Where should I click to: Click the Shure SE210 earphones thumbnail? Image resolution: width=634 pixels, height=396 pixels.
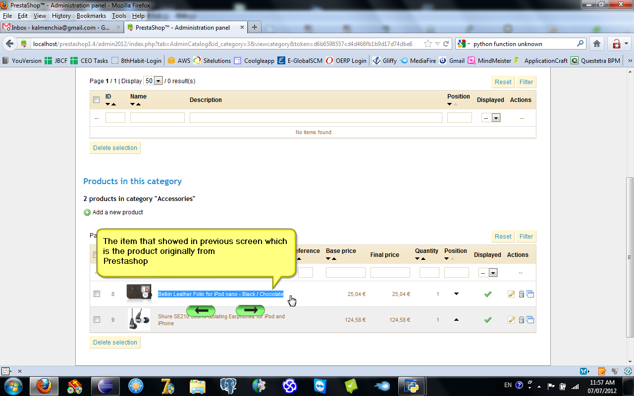[x=138, y=319]
